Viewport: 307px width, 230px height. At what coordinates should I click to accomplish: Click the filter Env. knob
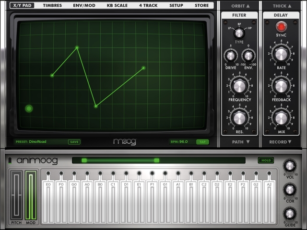[x=248, y=56]
